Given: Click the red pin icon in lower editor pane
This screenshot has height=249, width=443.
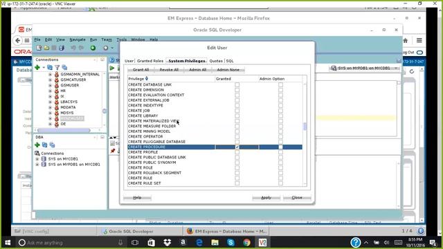Looking at the screenshot, I should [113, 151].
